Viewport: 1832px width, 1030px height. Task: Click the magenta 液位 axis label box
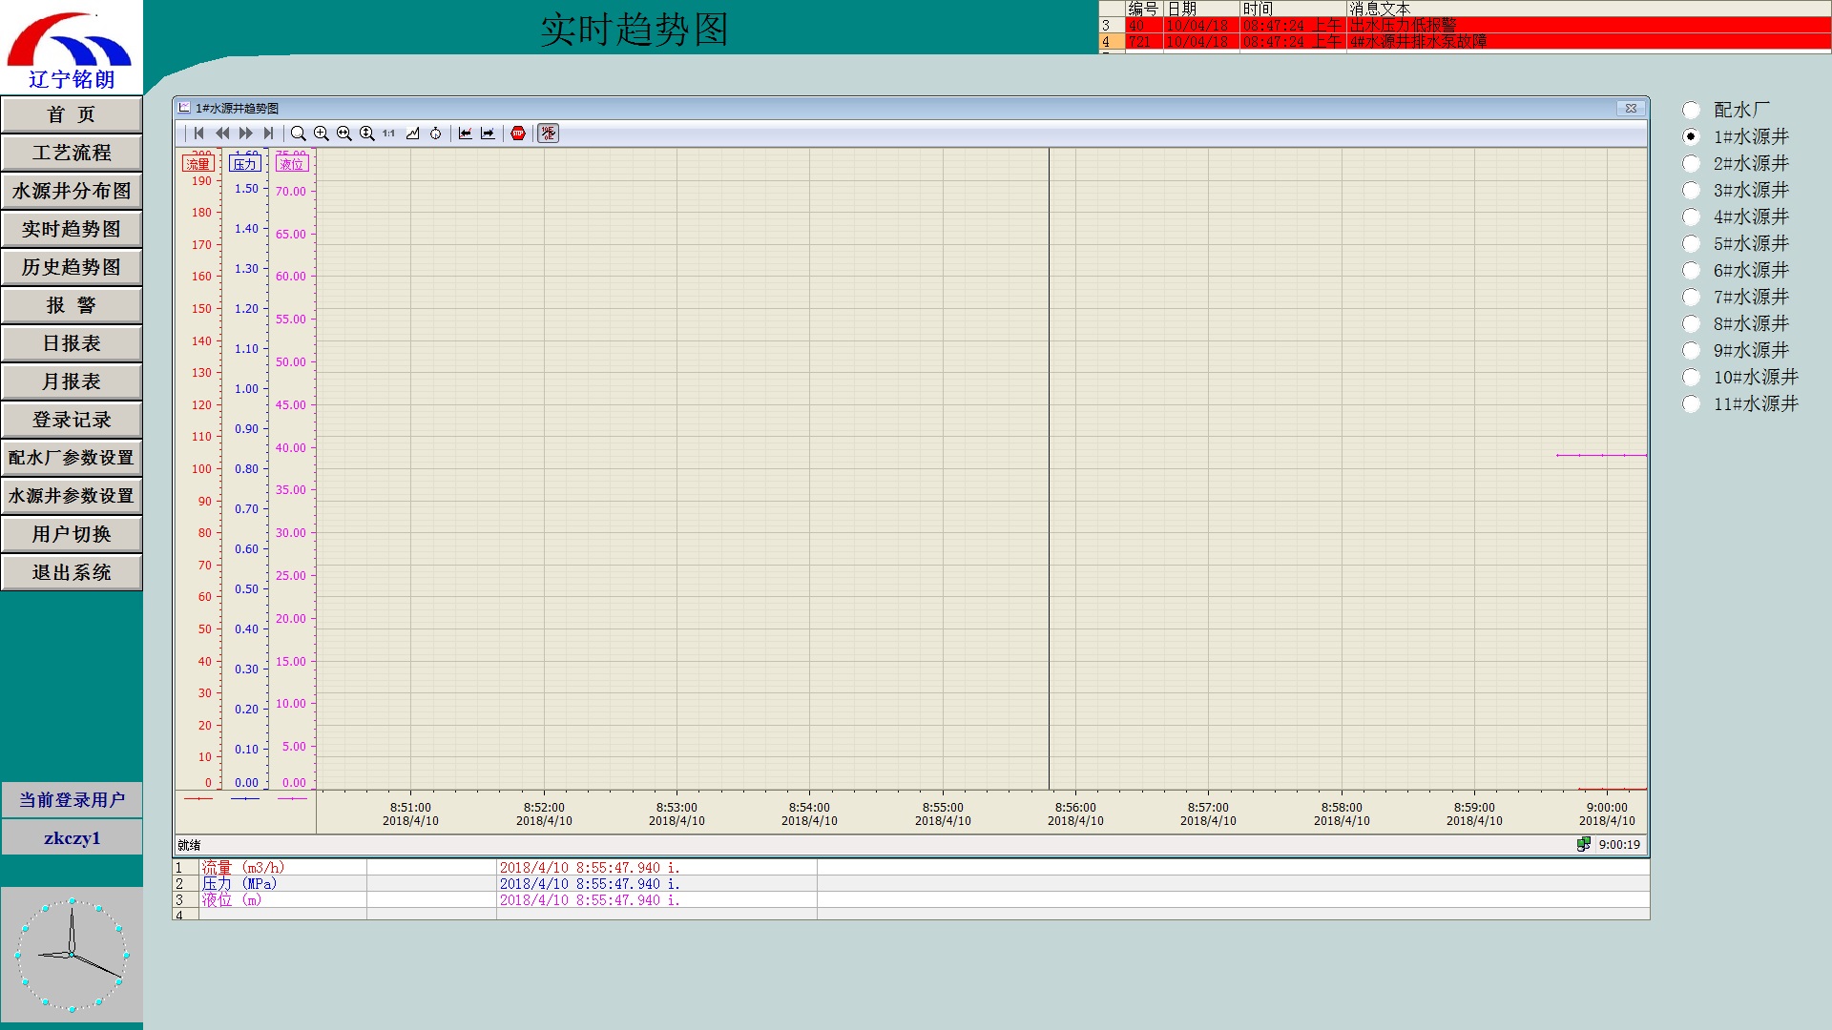coord(291,164)
